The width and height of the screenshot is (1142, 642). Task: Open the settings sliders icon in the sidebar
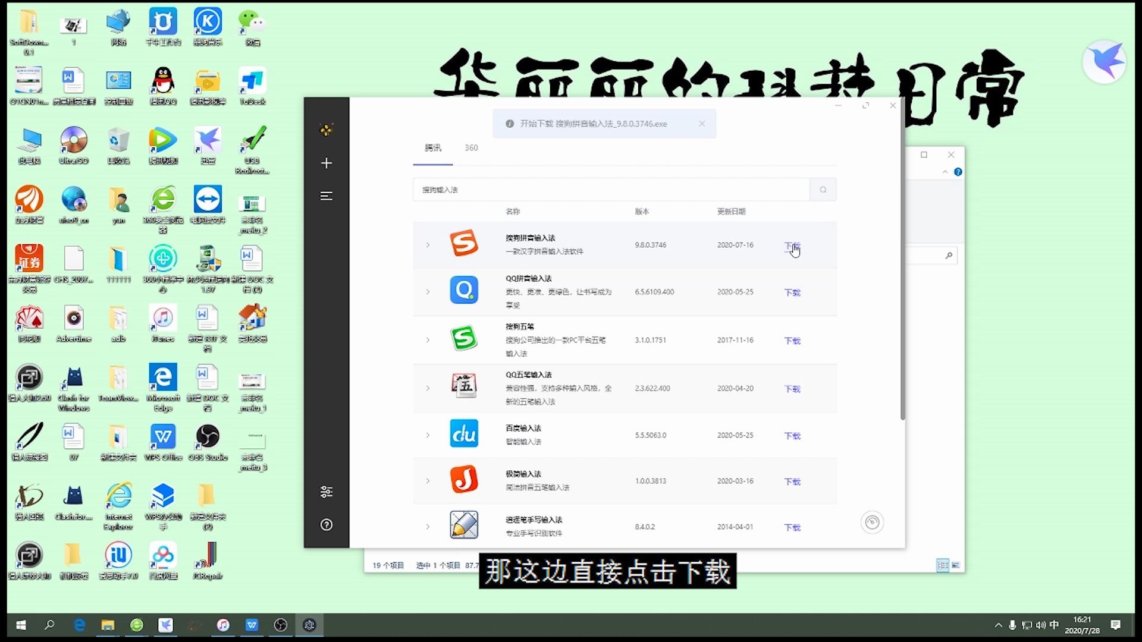coord(326,492)
